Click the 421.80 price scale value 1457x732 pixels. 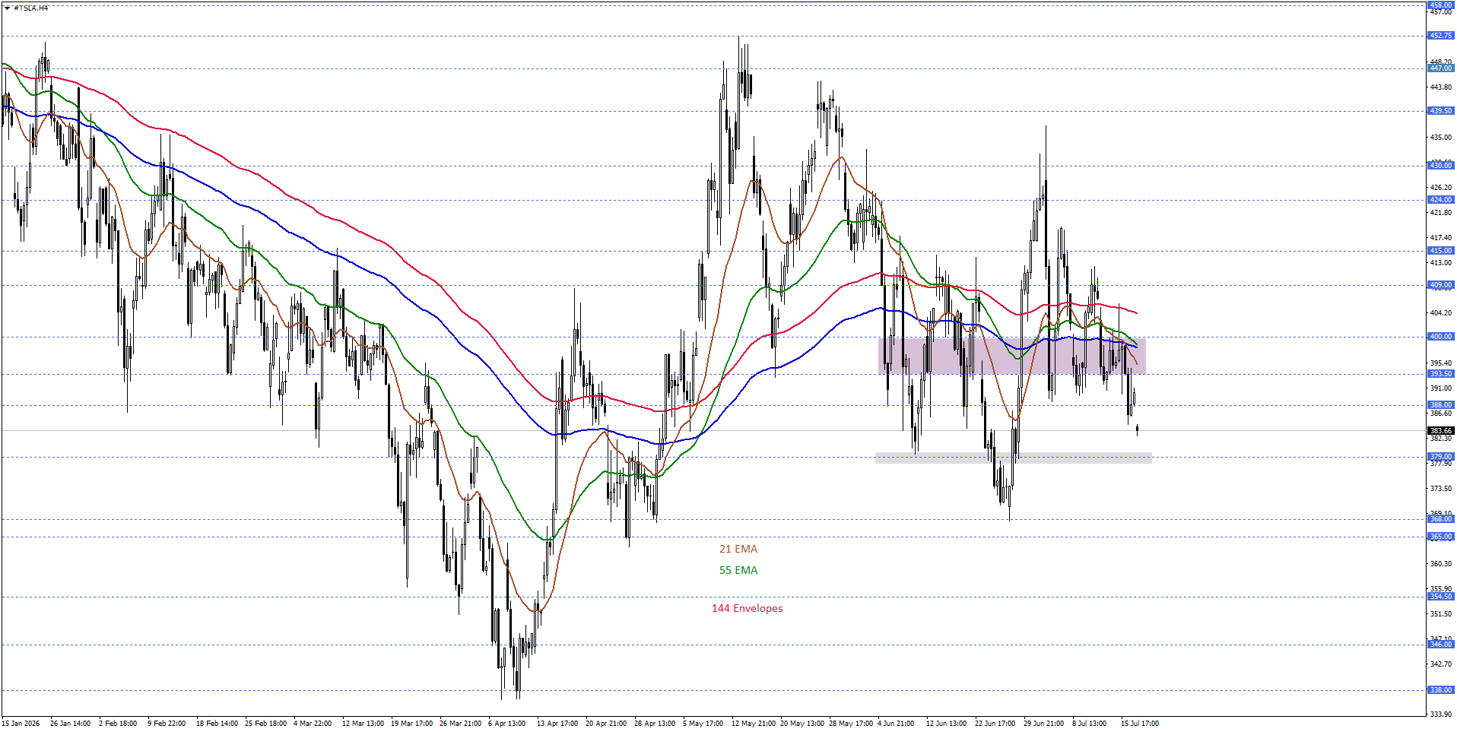coord(1441,213)
